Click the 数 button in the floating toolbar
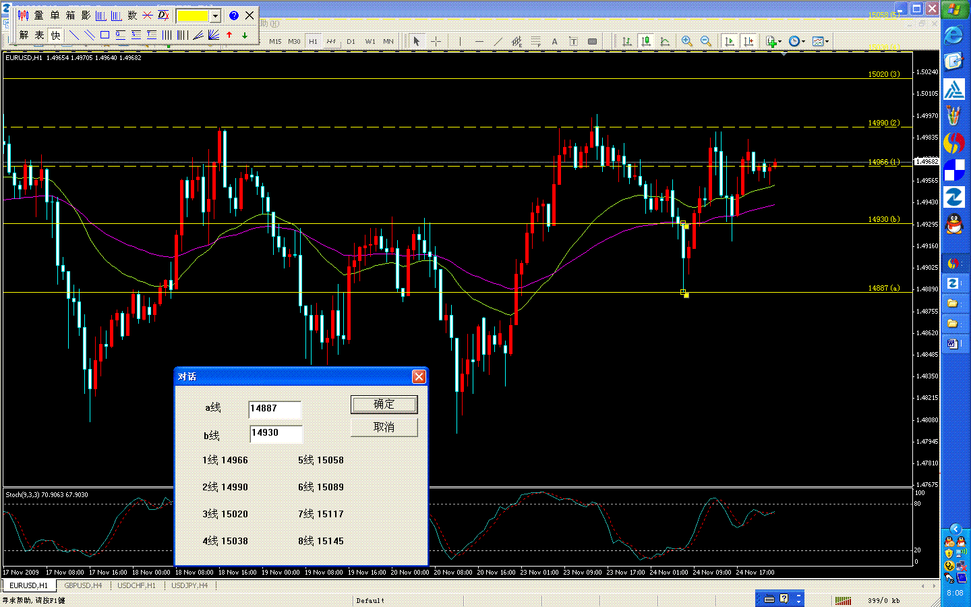This screenshot has height=607, width=971. [132, 16]
